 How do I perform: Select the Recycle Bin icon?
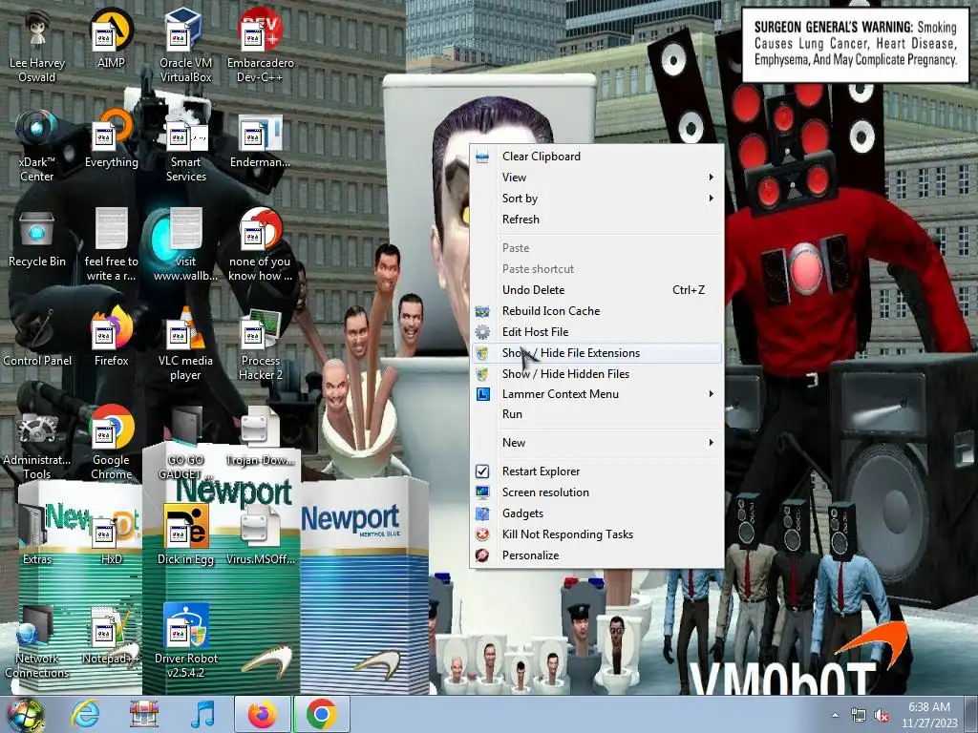37,238
